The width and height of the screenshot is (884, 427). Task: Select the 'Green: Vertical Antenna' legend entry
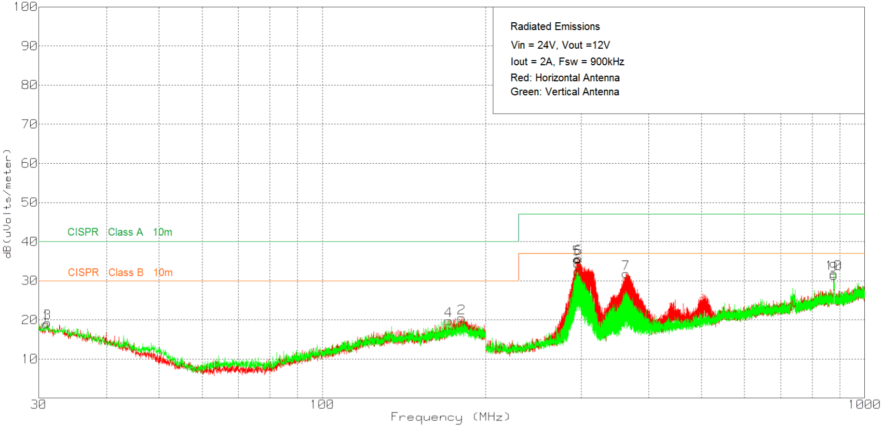point(564,92)
